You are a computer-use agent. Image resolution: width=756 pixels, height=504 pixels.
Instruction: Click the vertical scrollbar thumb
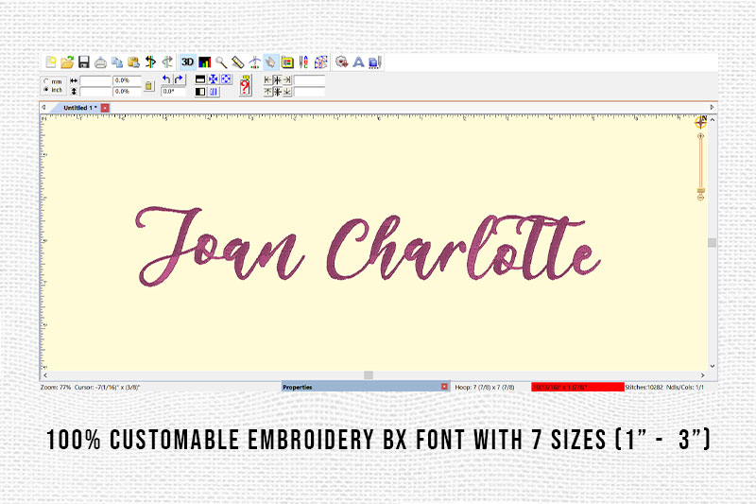click(713, 243)
